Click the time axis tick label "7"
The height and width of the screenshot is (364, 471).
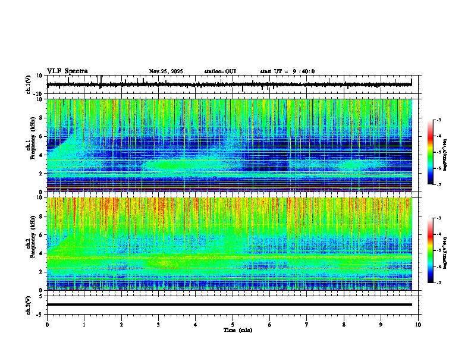pyautogui.click(x=307, y=325)
